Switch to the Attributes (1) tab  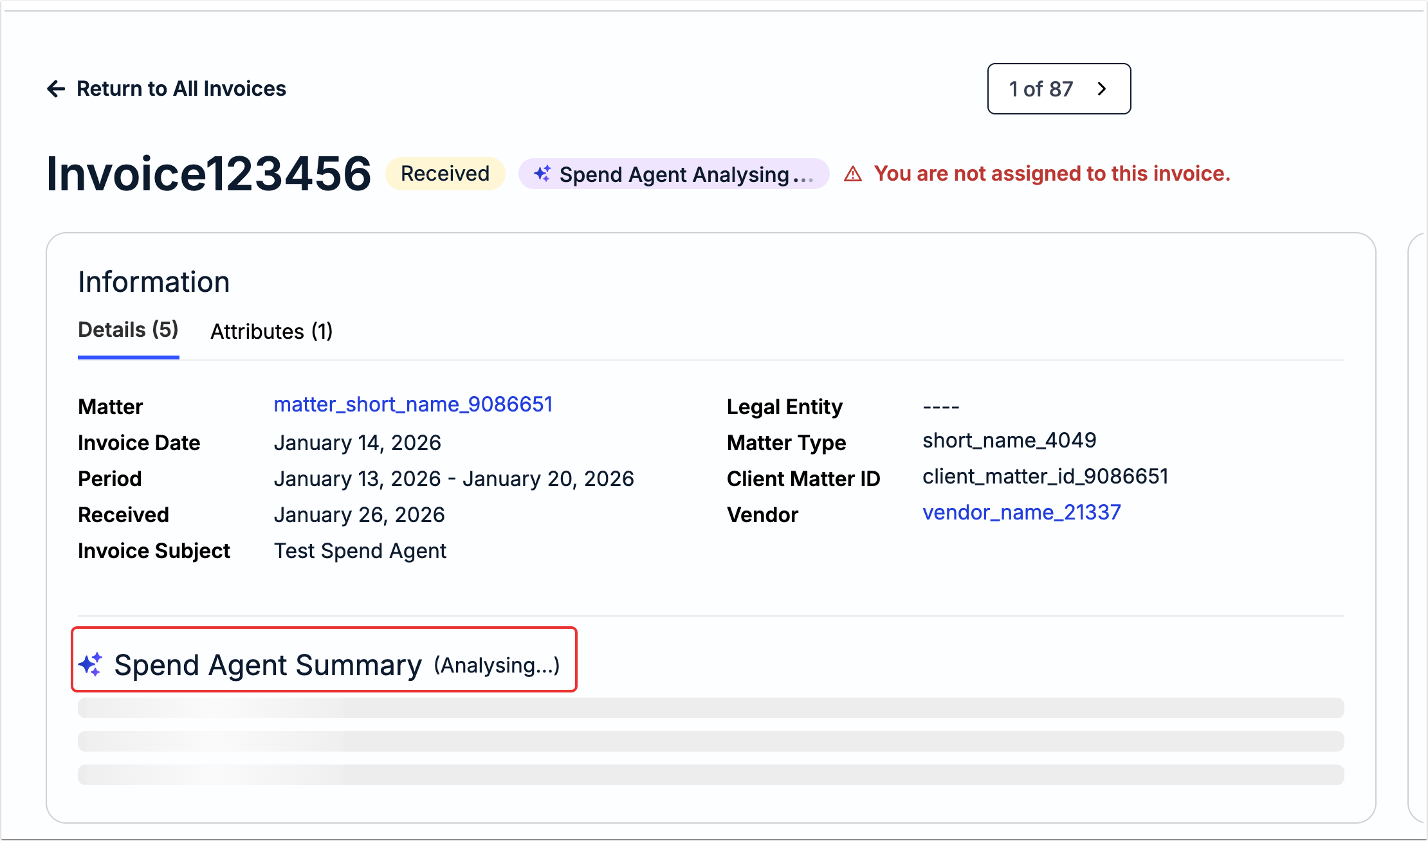point(271,332)
